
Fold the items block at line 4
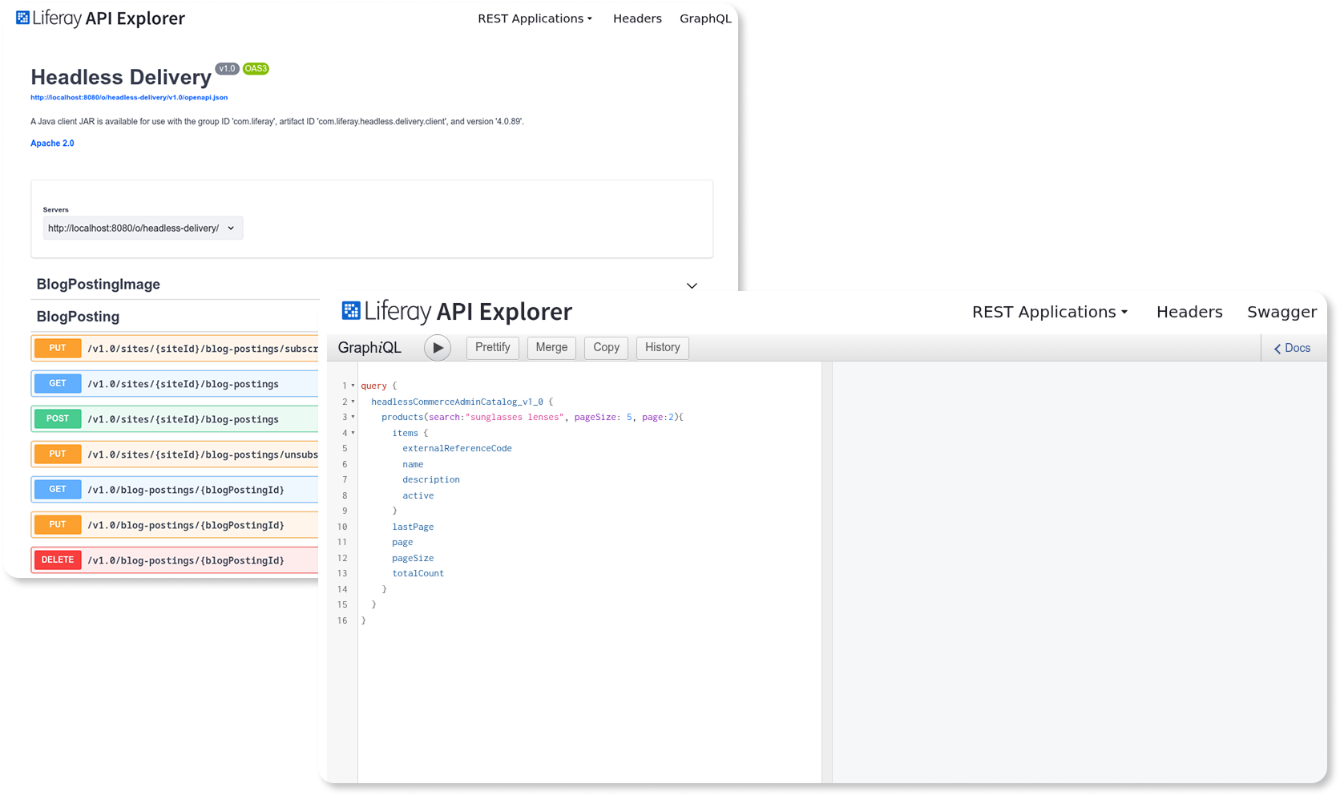353,433
